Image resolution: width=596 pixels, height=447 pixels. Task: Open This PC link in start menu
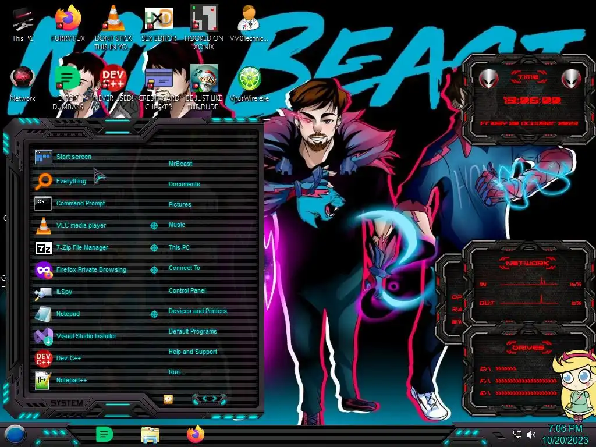coord(179,247)
